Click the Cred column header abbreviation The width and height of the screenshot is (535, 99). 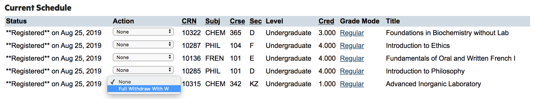click(x=326, y=21)
